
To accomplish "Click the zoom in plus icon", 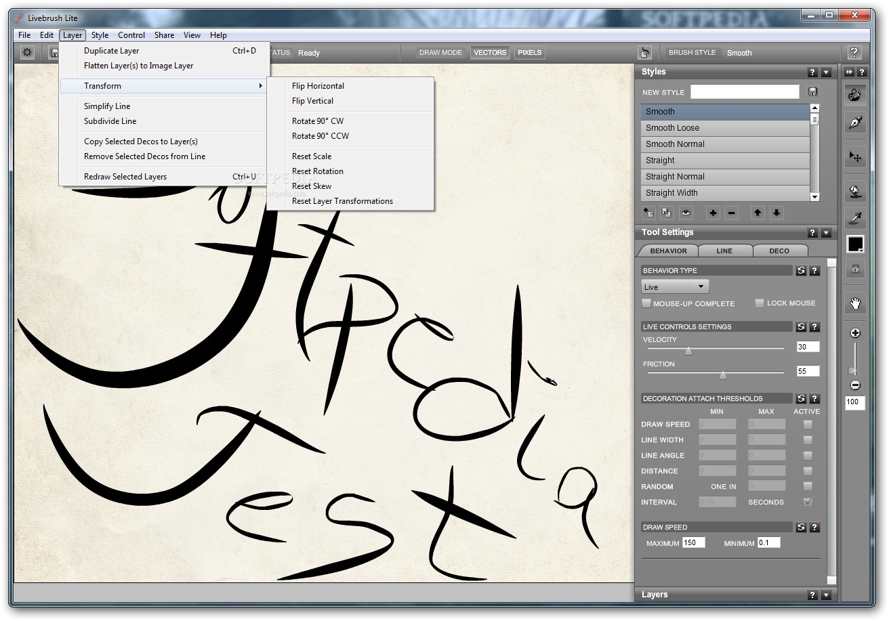I will [855, 333].
